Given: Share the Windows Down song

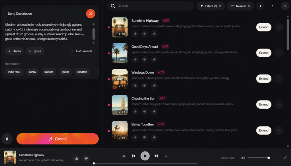Looking at the screenshot, I should [x=154, y=86].
